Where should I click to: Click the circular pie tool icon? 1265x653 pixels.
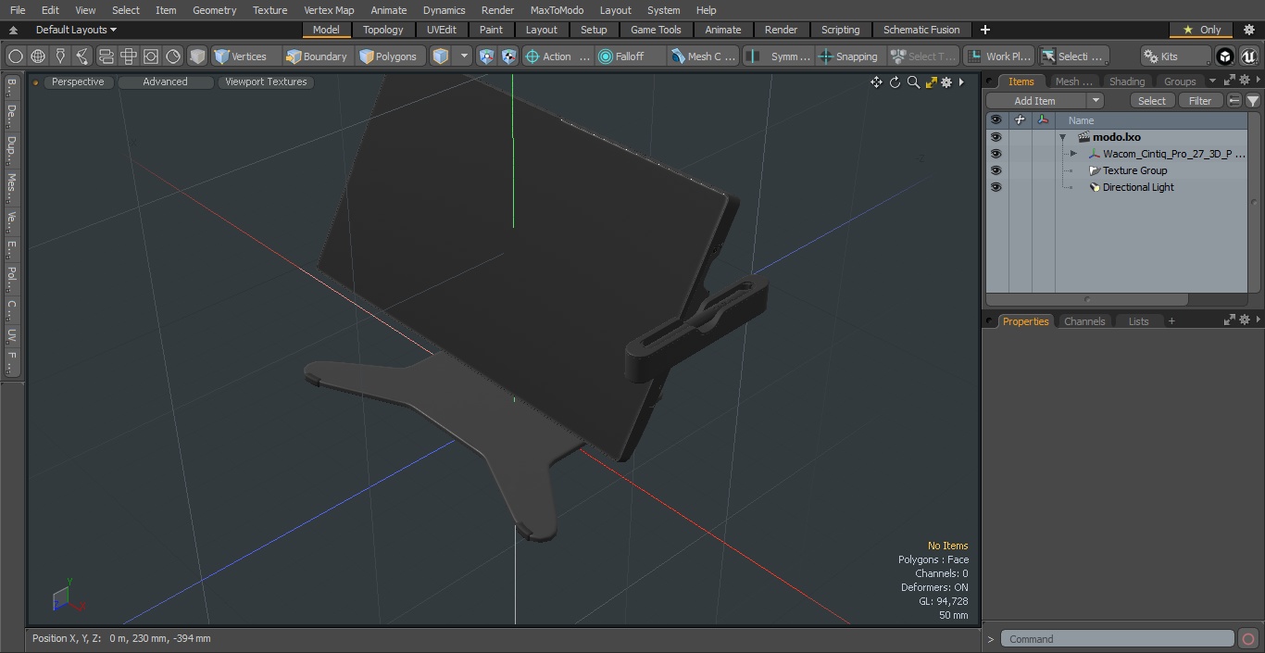coord(173,57)
